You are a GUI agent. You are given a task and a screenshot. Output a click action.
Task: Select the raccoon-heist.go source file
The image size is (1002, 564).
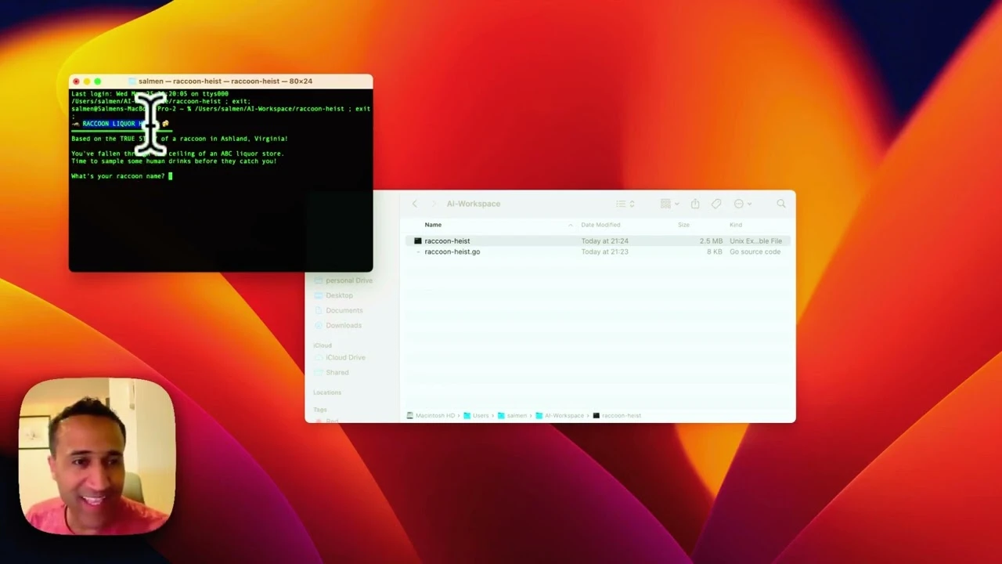click(452, 251)
